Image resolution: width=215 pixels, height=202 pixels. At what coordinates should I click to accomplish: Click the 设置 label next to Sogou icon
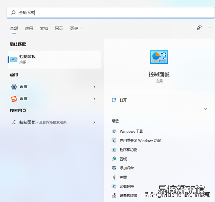click(x=23, y=99)
